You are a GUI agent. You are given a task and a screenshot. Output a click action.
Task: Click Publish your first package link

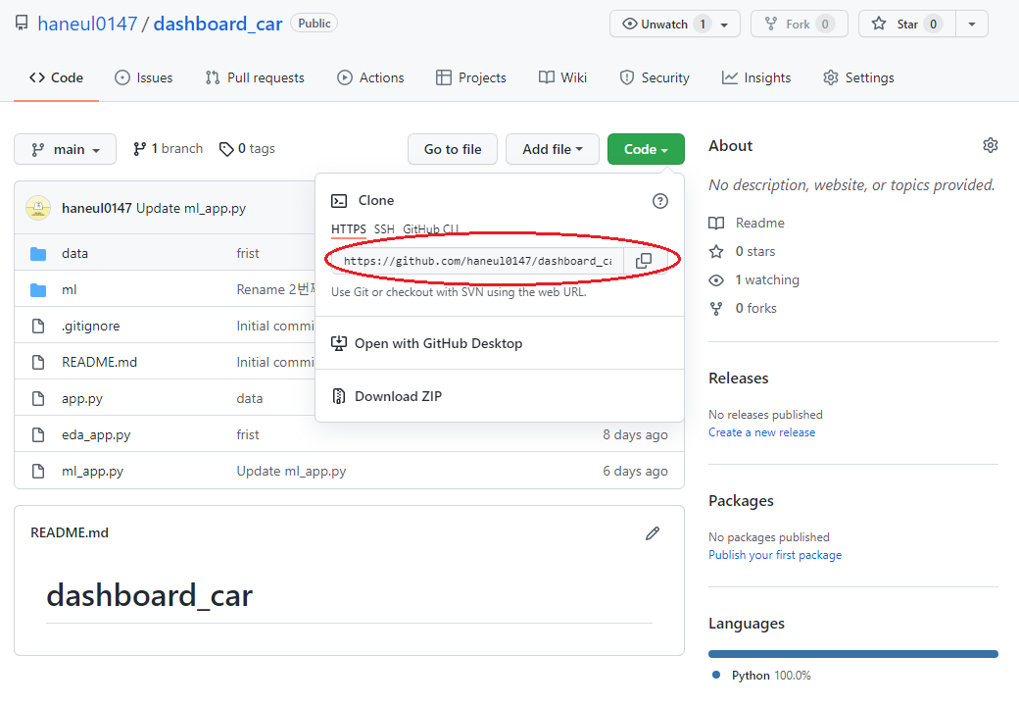click(775, 555)
